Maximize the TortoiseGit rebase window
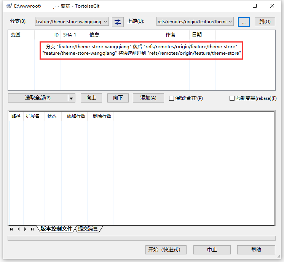Image resolution: width=284 pixels, height=262 pixels. [255, 6]
